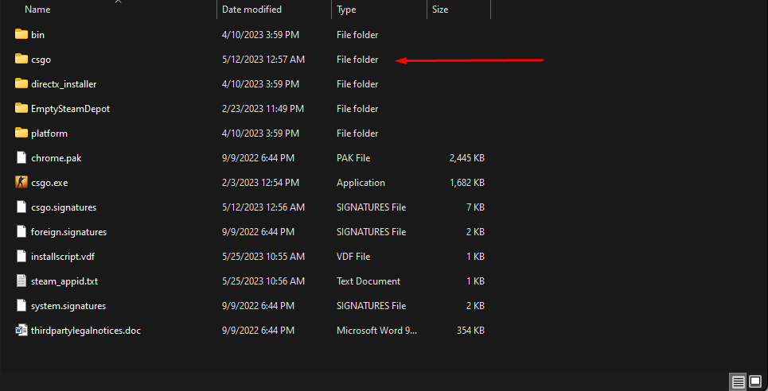
Task: Sort files by Name column
Action: coord(37,10)
